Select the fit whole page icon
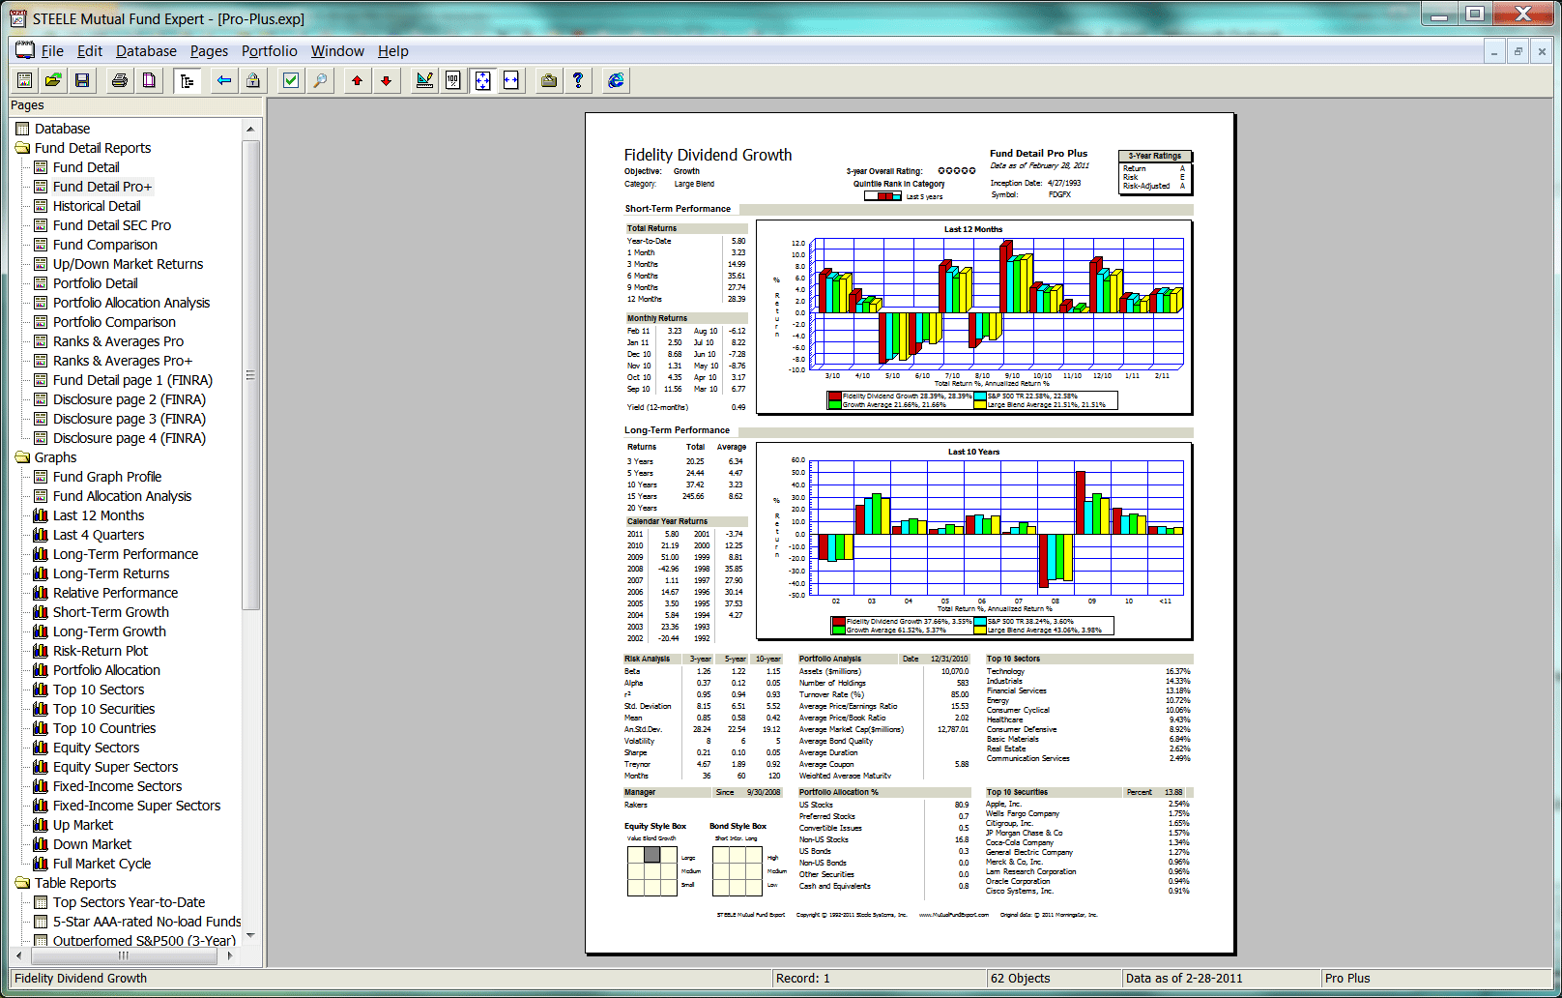The height and width of the screenshot is (998, 1562). pos(482,80)
